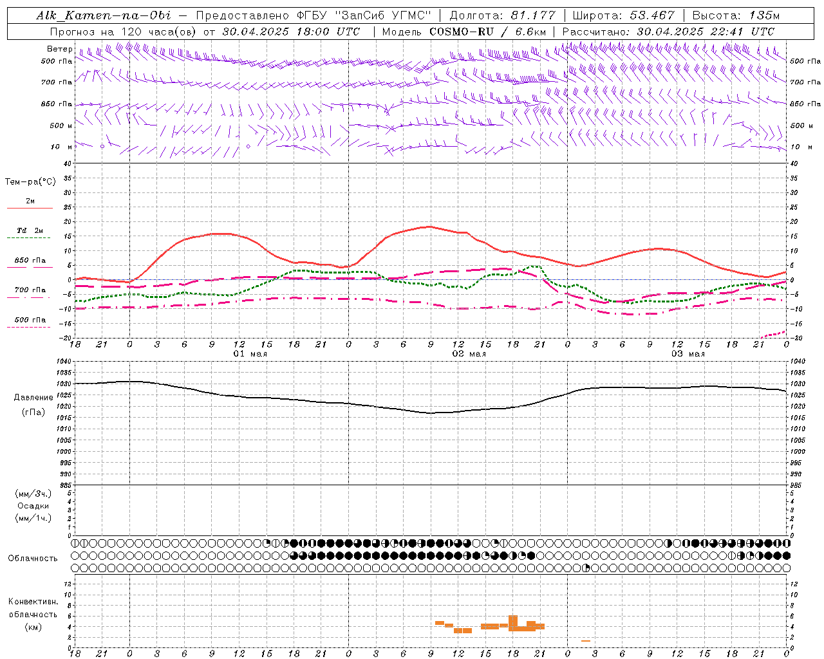
Task: Click the '500 гПа' temperature legend entry
Action: [x=30, y=320]
